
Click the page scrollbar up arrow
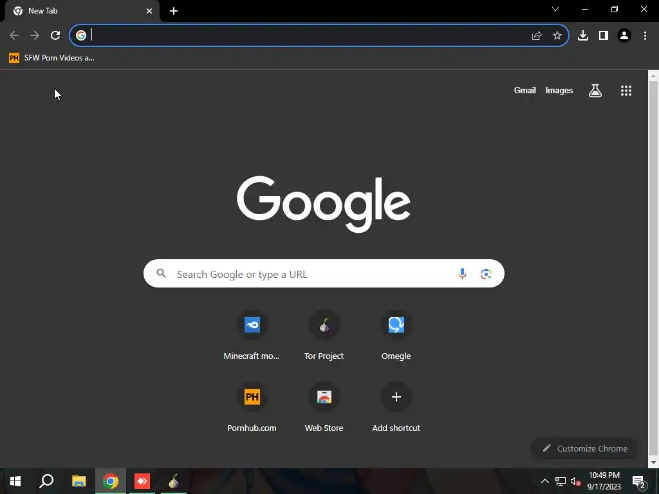point(653,76)
